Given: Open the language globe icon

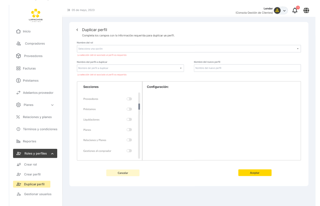Looking at the screenshot, I should point(306,11).
